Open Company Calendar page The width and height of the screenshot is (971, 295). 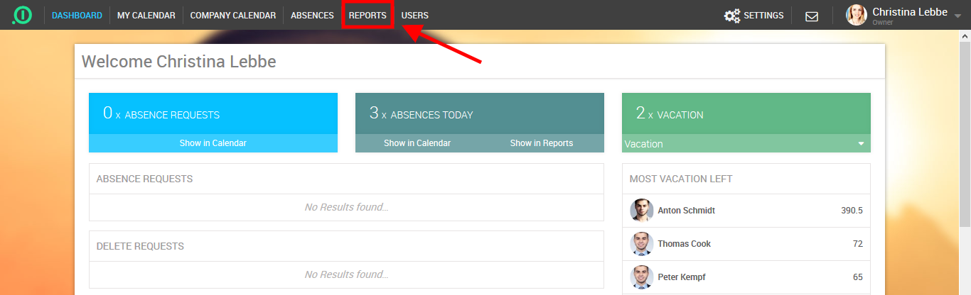coord(232,16)
